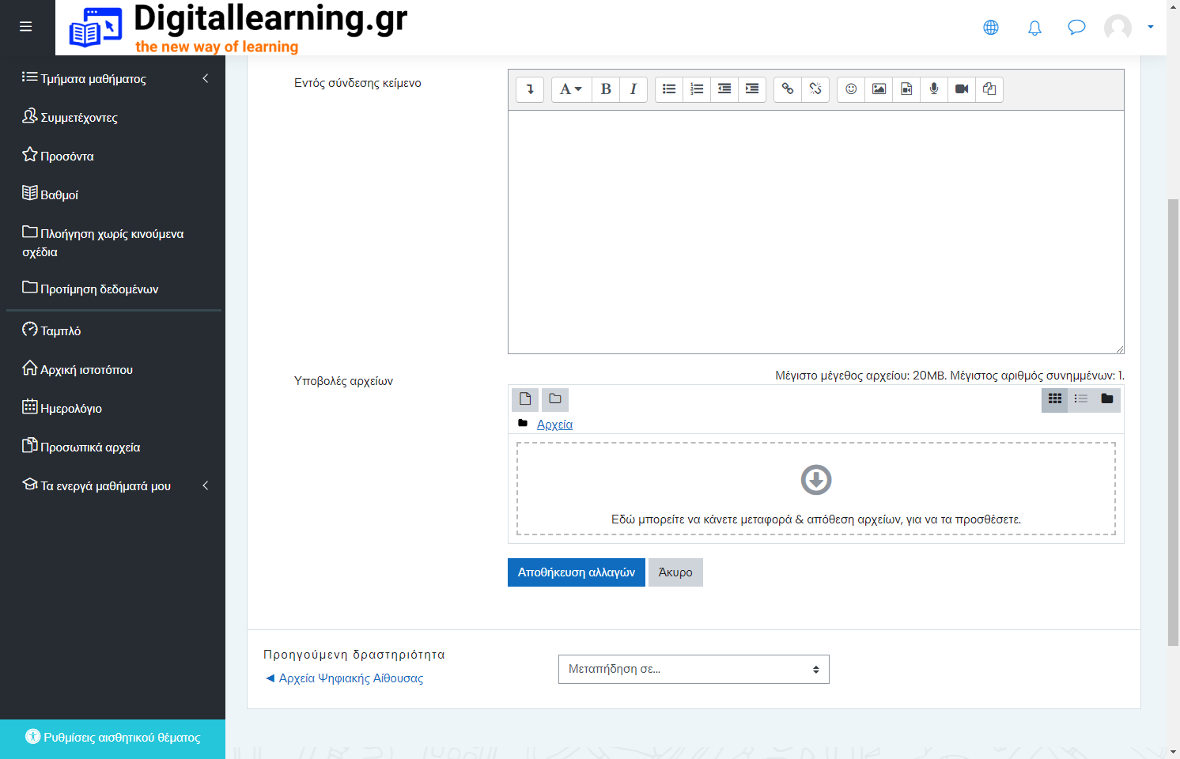Insert media file icon
This screenshot has height=759, width=1180.
click(906, 89)
